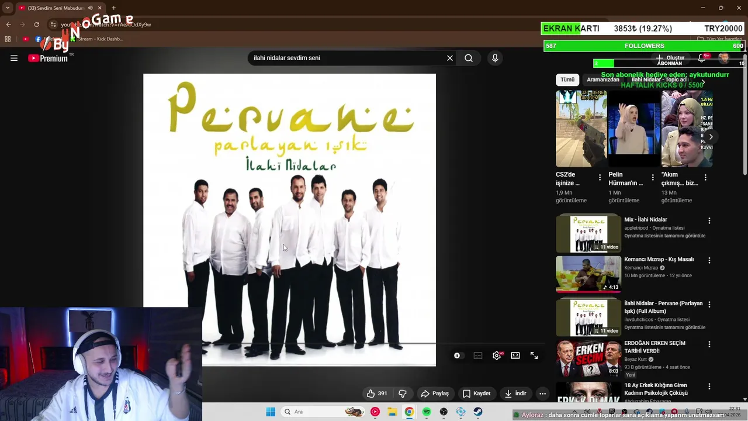Screen dimensions: 748x421
Task: Open File Explorer from the taskbar
Action: 392,412
